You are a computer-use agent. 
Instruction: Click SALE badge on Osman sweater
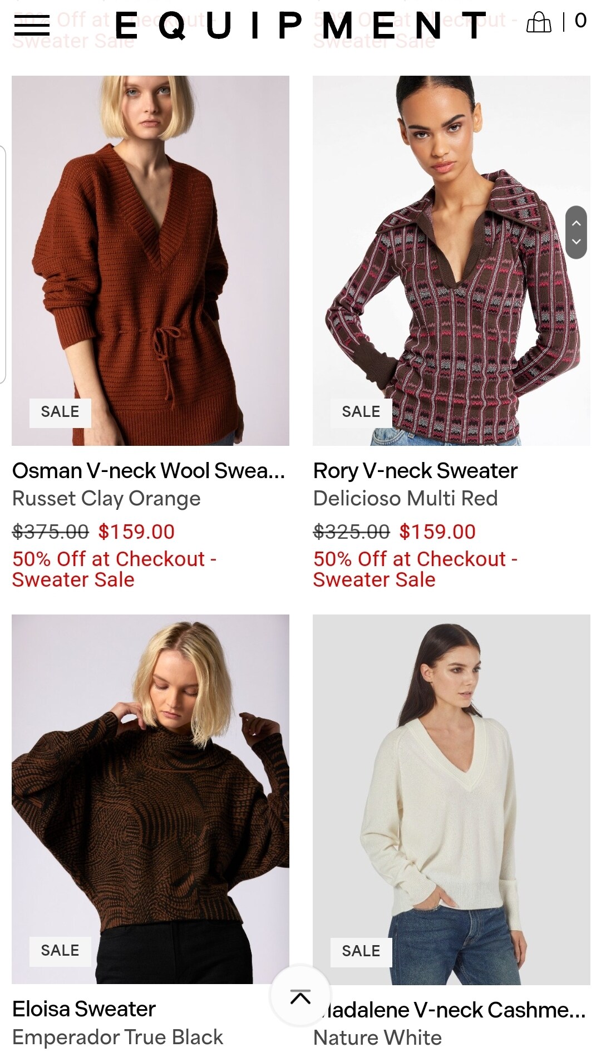coord(60,412)
